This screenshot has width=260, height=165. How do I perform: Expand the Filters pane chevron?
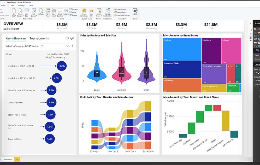pyautogui.click(x=251, y=24)
